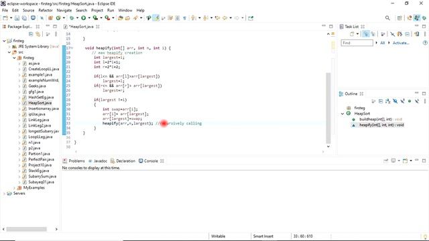The width and height of the screenshot is (429, 241).
Task: Click Back navigation arrow in toolbar
Action: click(x=225, y=18)
